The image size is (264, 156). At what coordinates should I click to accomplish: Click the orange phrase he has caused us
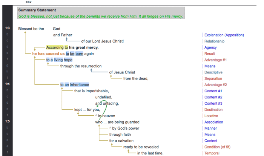(x=48, y=54)
